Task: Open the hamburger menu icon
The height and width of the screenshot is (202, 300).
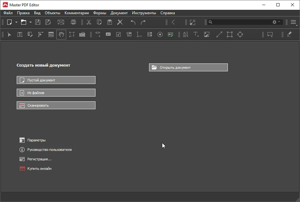Action: click(x=293, y=22)
